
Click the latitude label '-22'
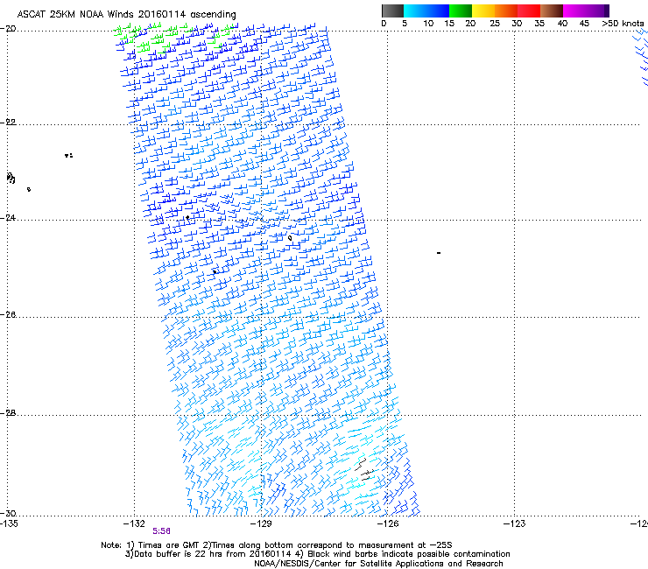tap(8, 123)
